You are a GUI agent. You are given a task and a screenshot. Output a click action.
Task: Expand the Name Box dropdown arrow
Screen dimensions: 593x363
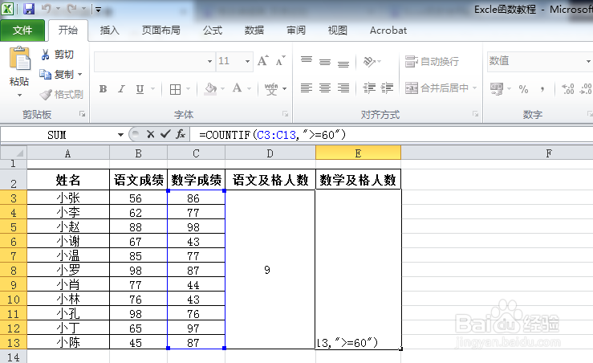pos(120,135)
